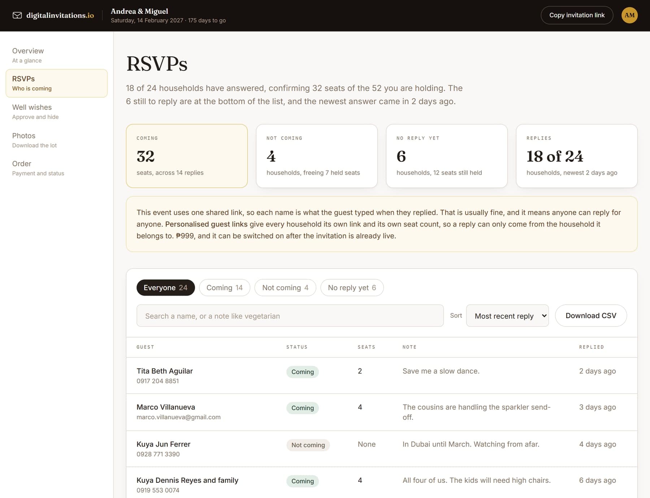Click phone number 0917 204 8851
This screenshot has width=650, height=498.
(157, 381)
